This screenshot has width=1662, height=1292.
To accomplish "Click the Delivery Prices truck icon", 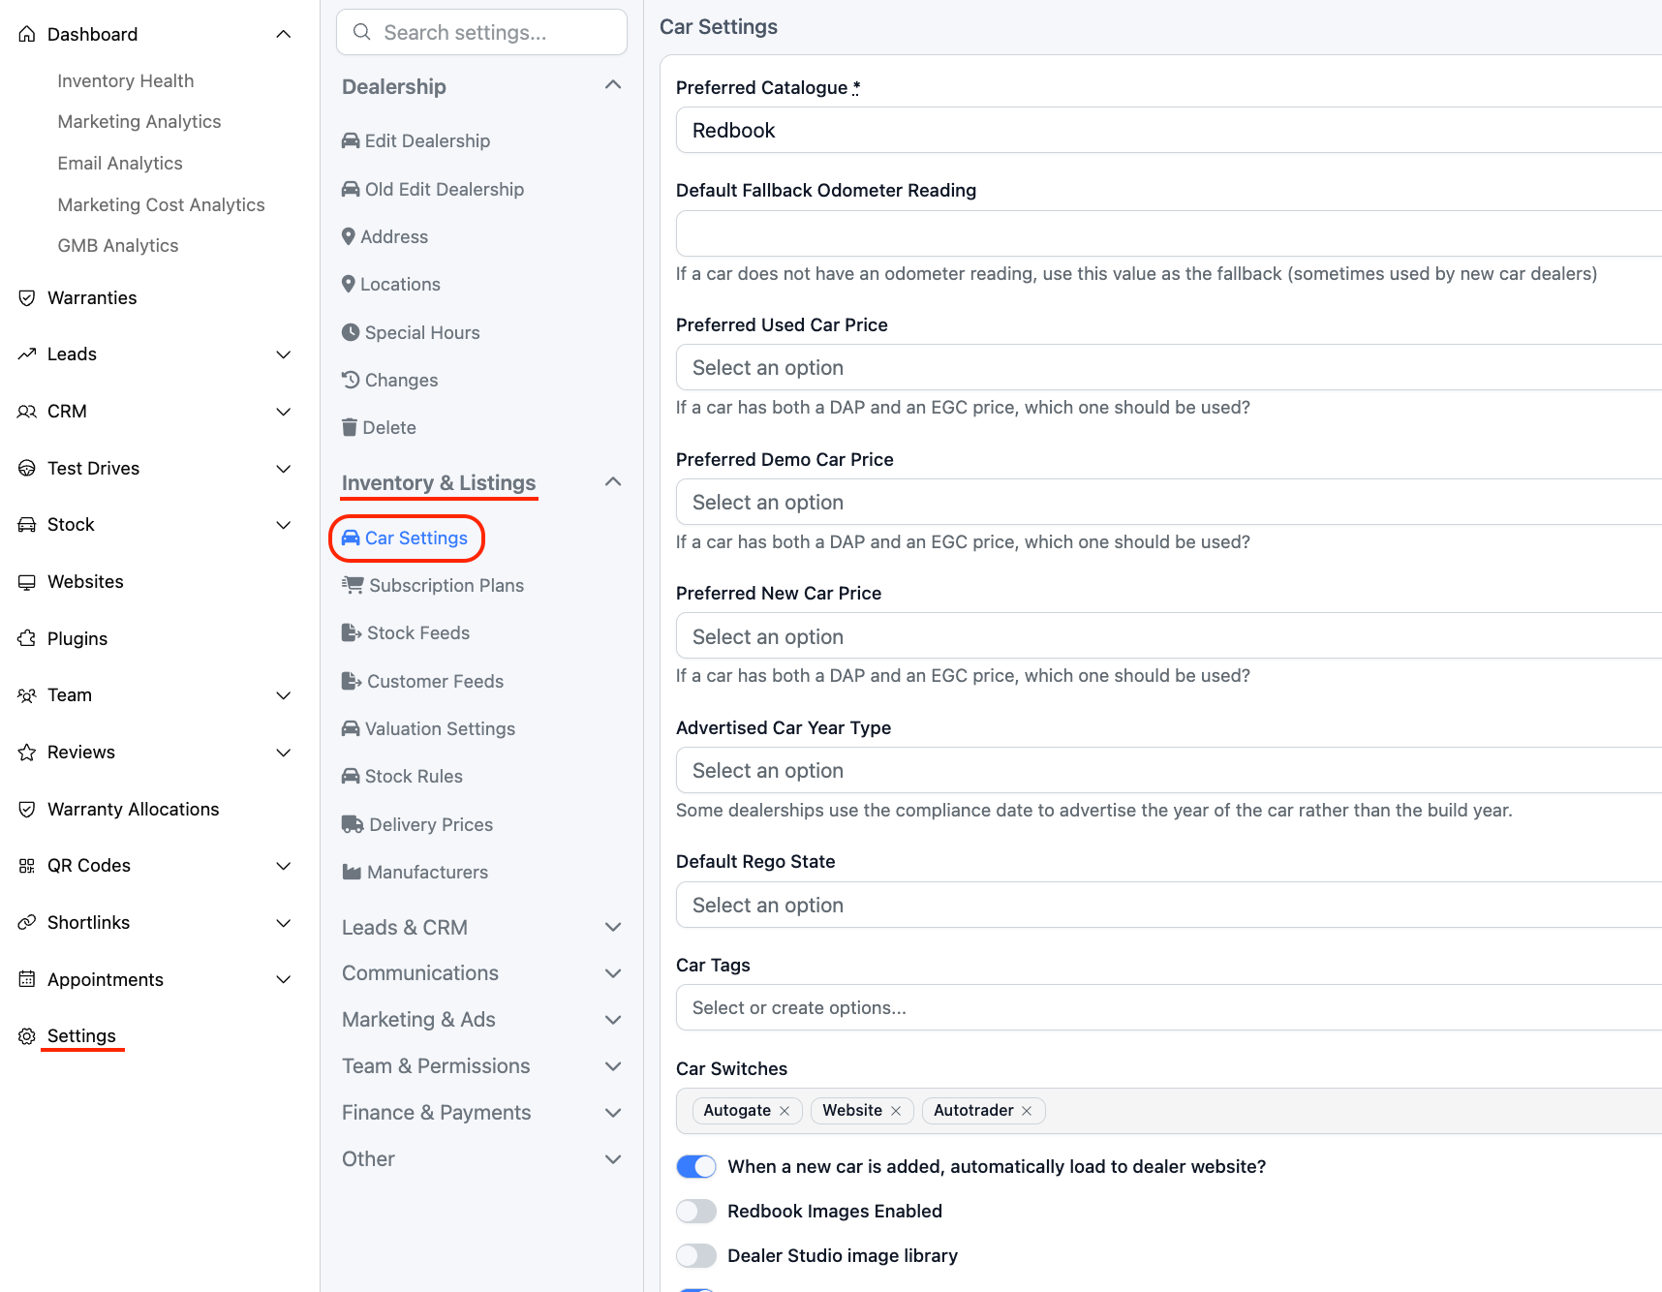I will (353, 824).
